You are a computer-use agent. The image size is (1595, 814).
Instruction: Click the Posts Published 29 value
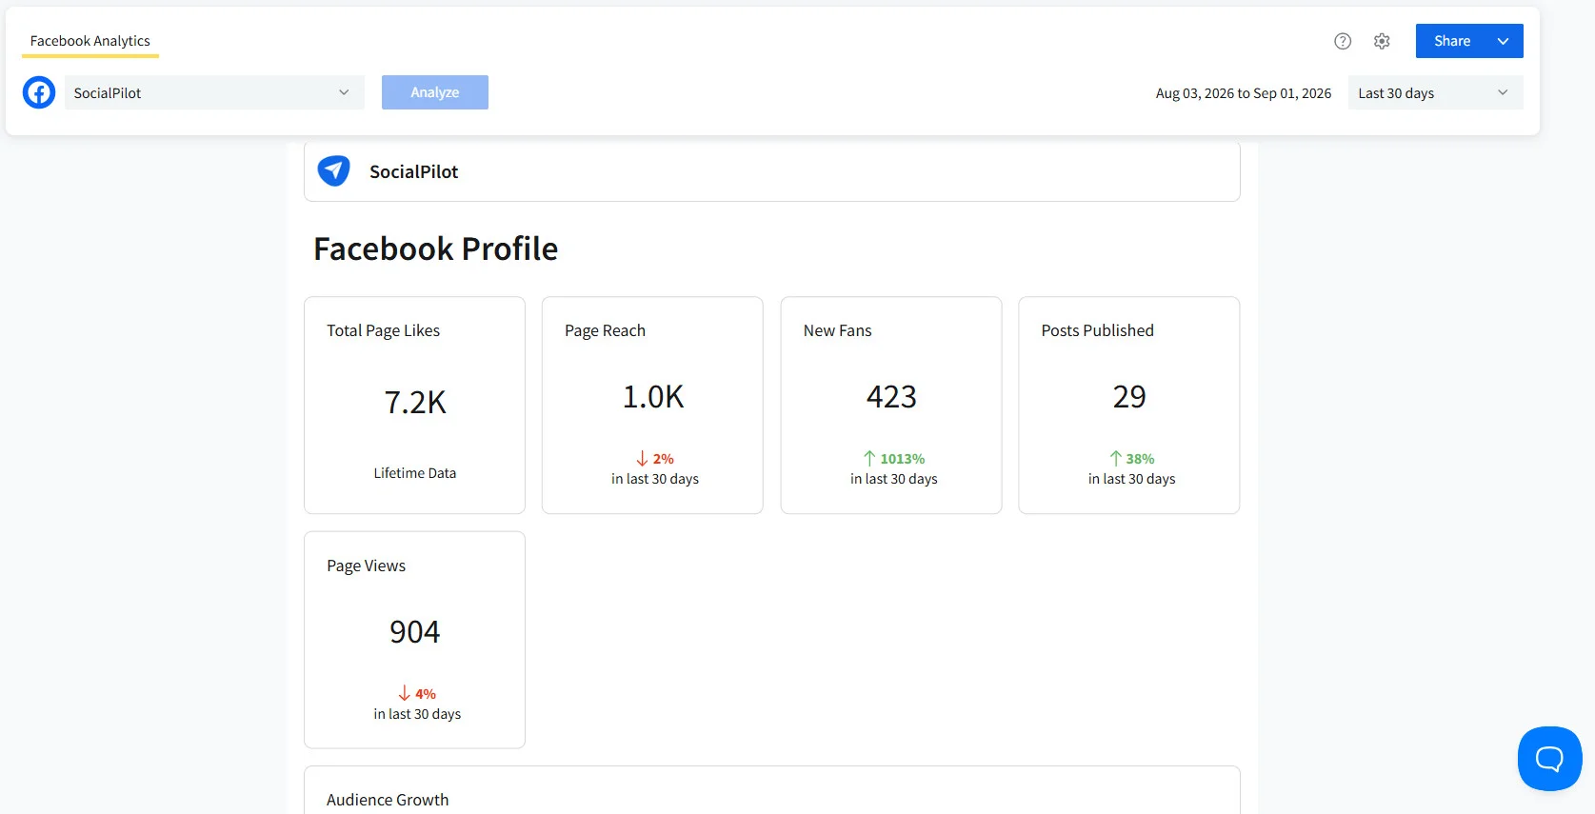tap(1129, 397)
